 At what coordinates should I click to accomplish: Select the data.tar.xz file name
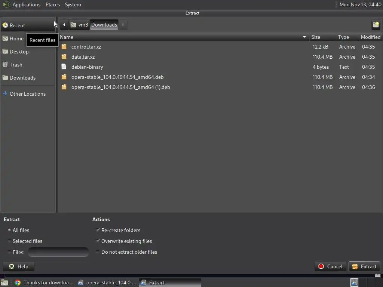tap(83, 57)
